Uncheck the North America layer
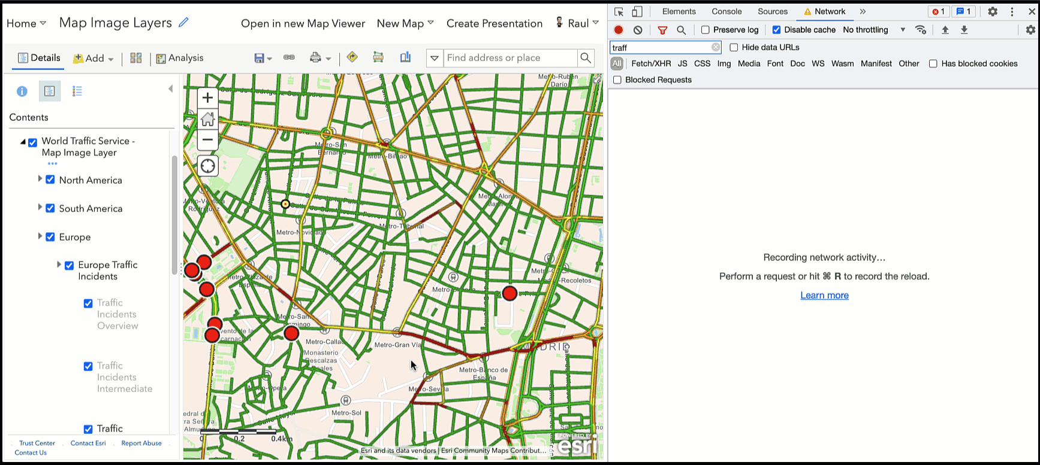The height and width of the screenshot is (465, 1040). coord(50,180)
